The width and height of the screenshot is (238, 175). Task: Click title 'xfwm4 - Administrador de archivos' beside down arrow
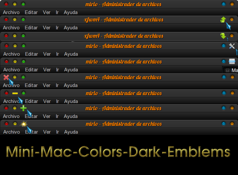point(123,36)
